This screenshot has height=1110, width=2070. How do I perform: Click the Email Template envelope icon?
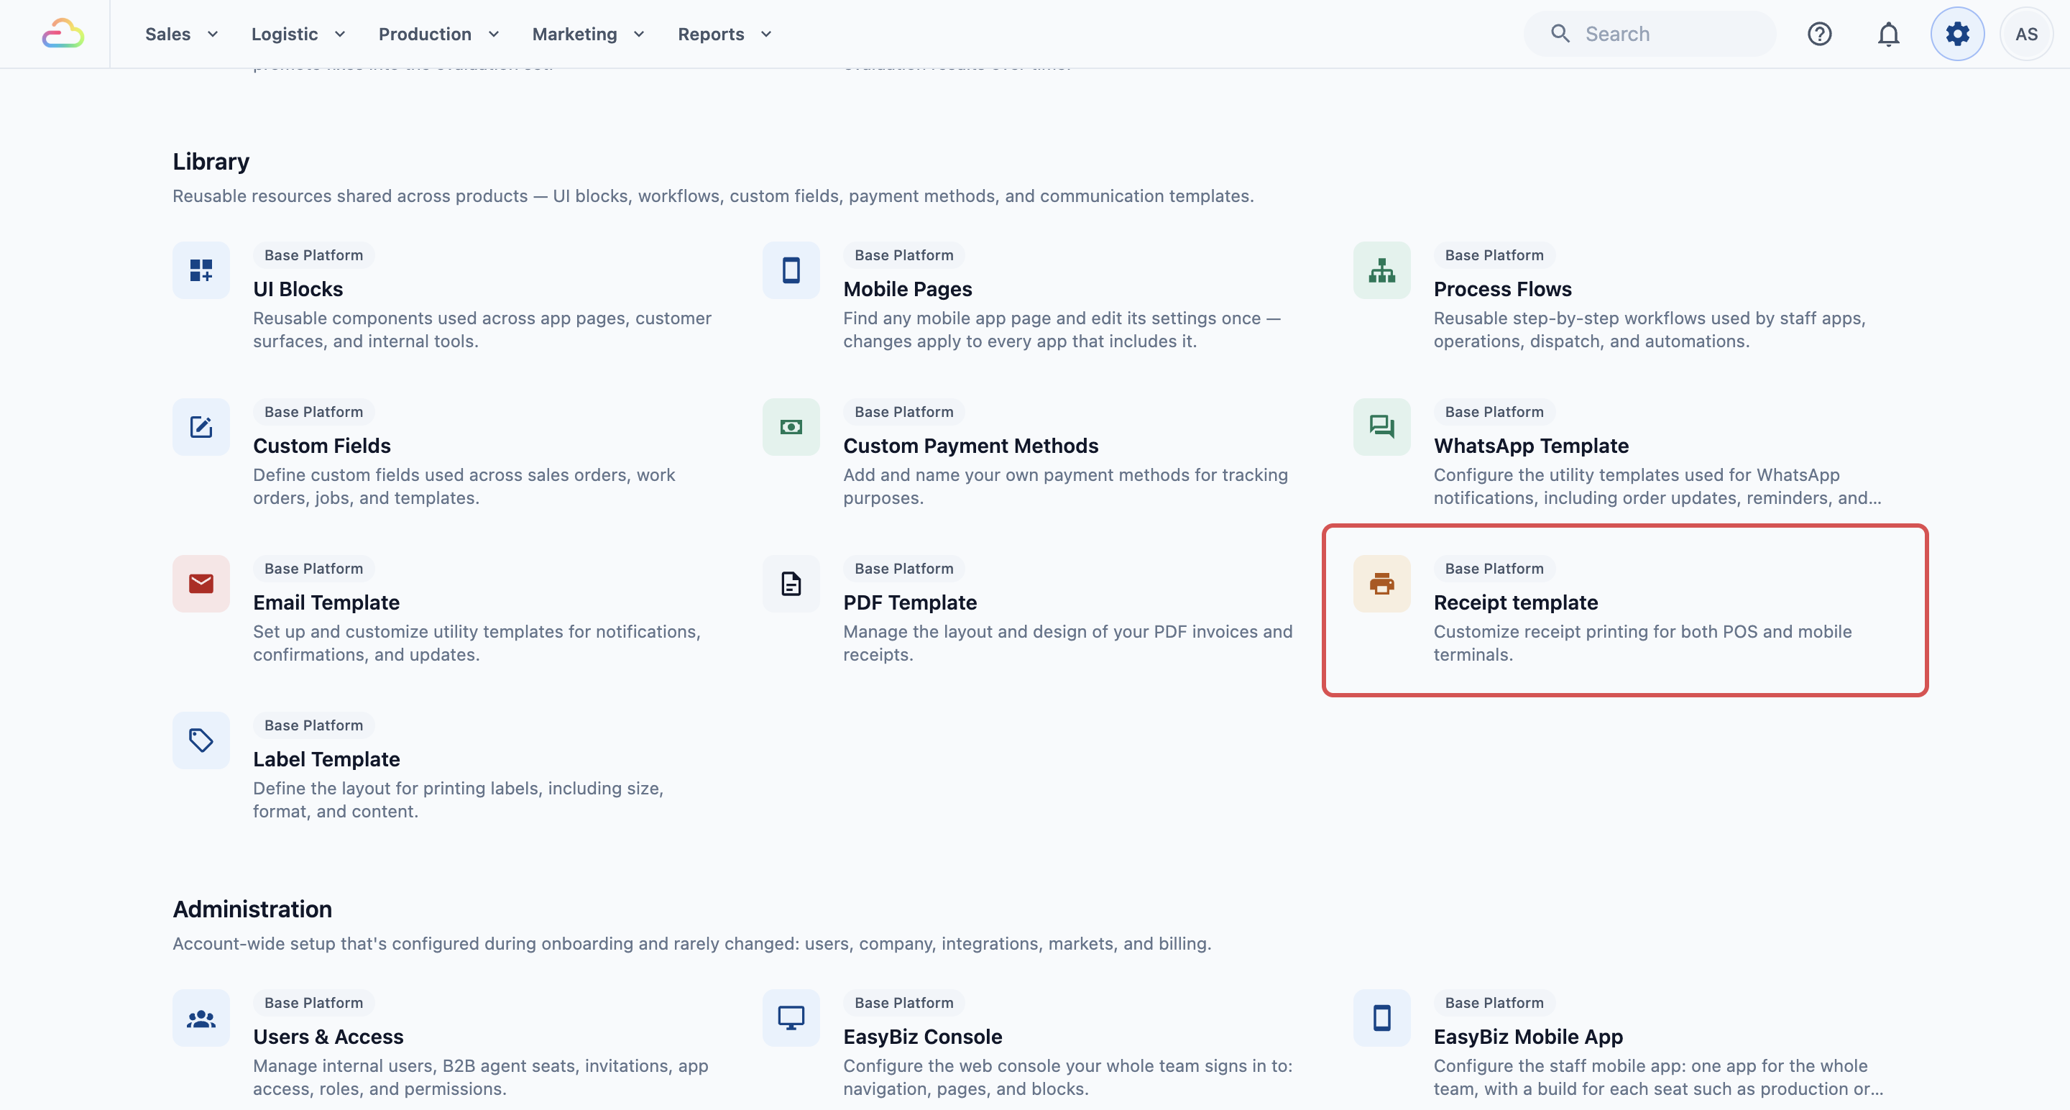click(201, 584)
